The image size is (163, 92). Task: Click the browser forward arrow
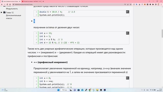(5, 5)
